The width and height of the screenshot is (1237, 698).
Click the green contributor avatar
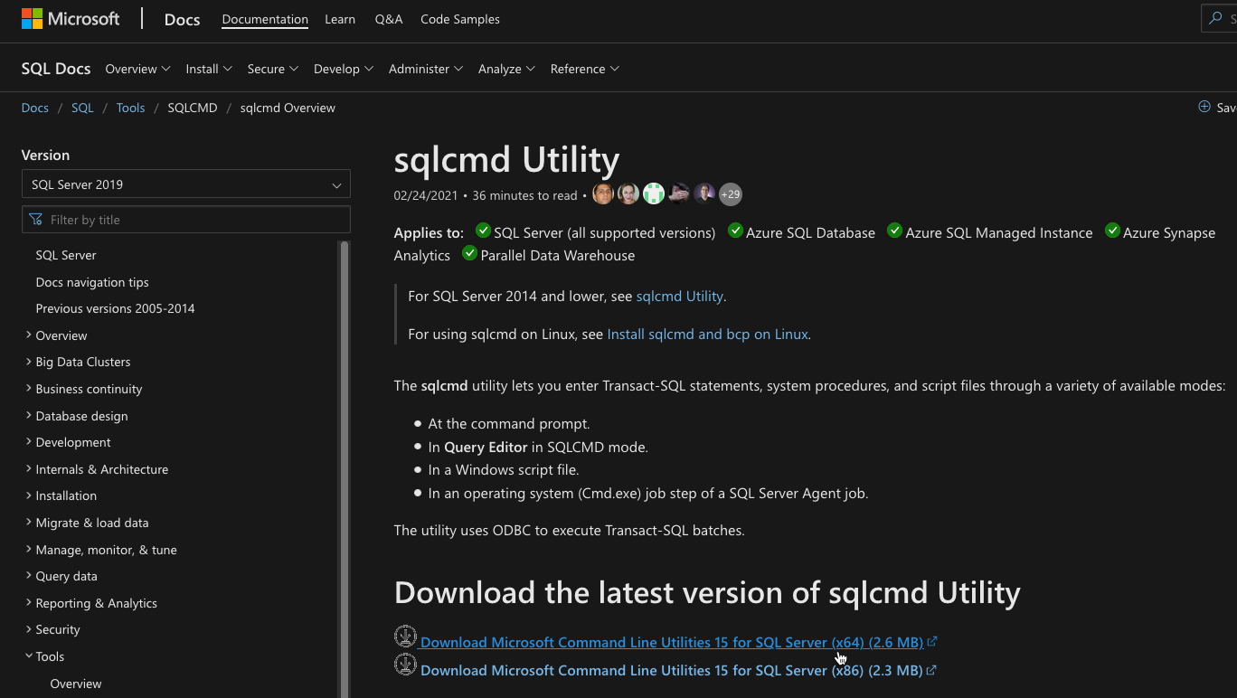click(x=654, y=193)
